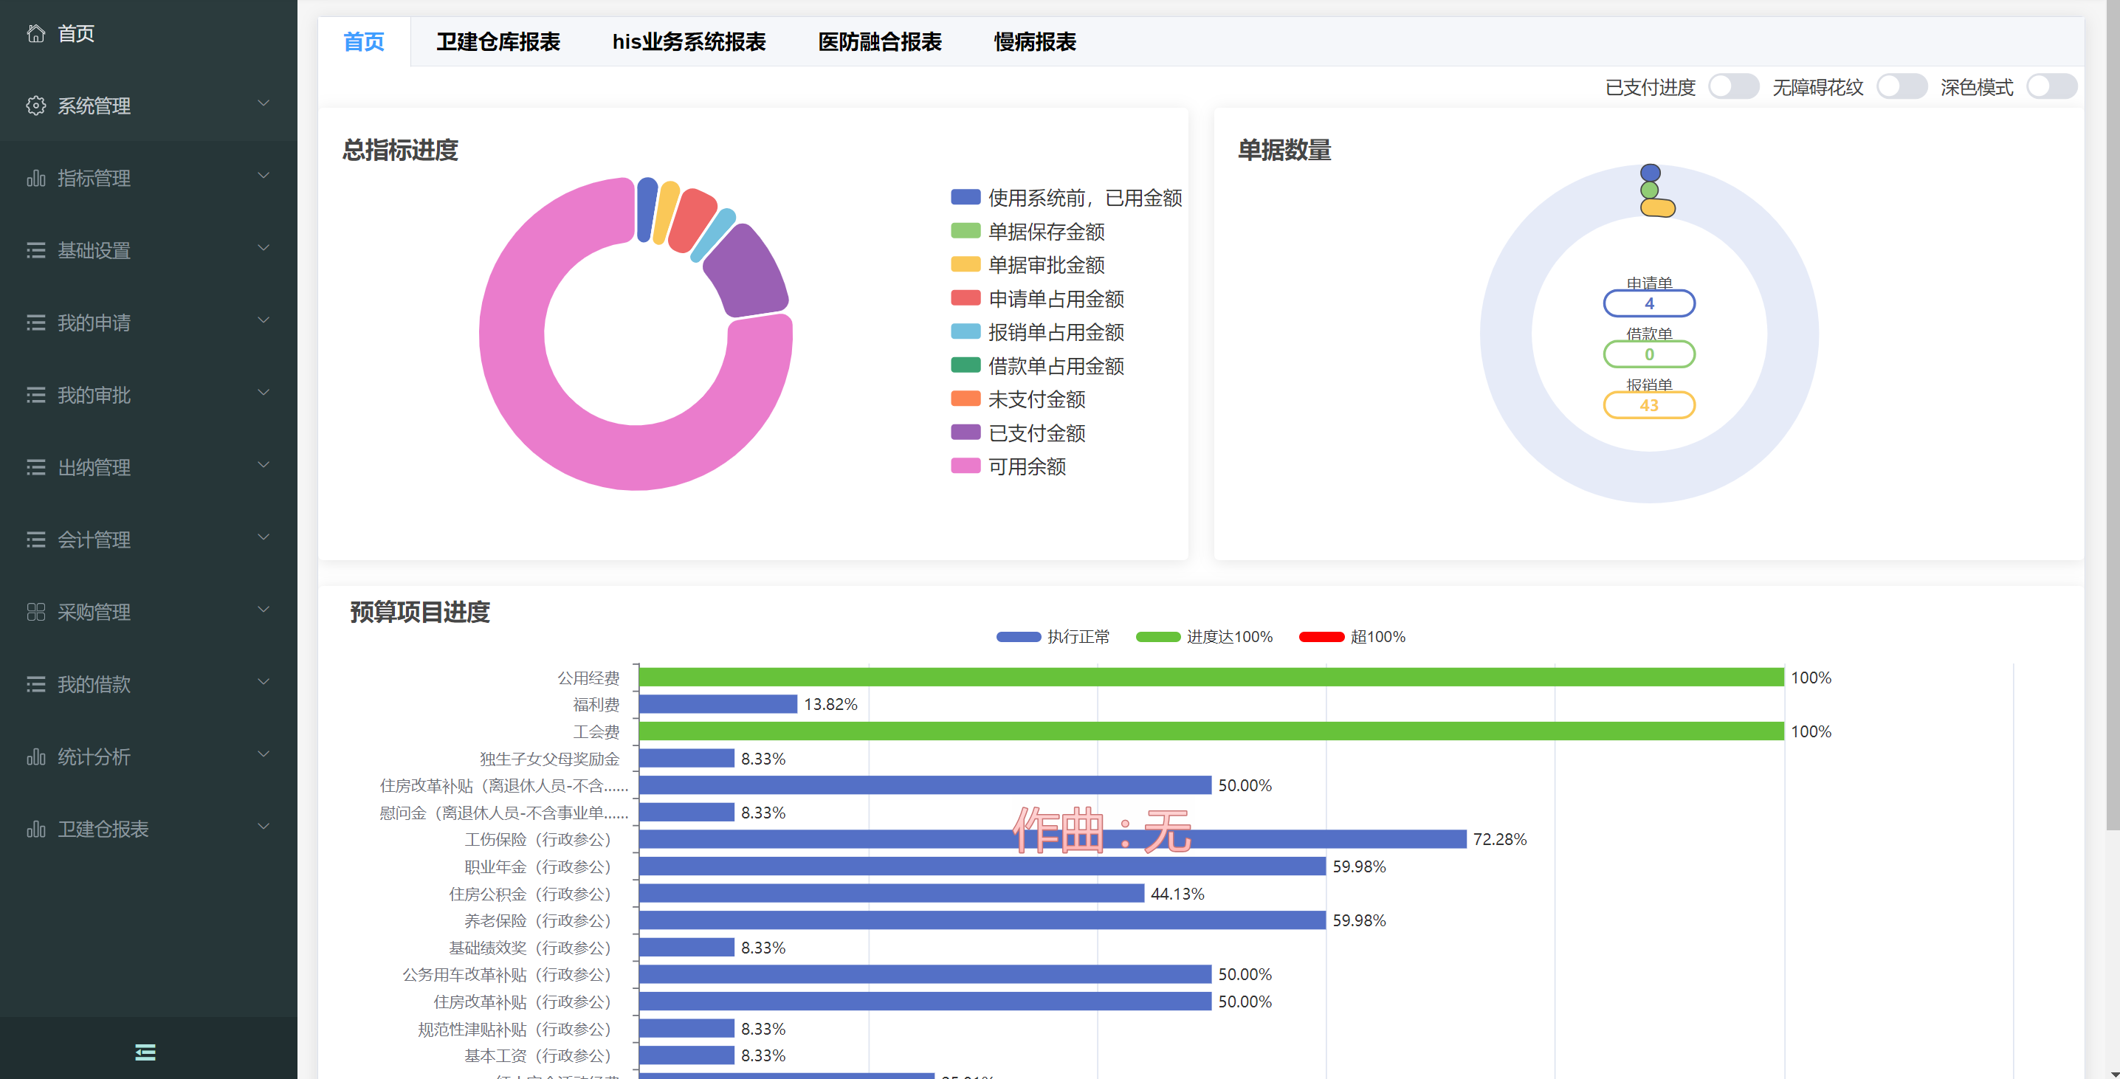The width and height of the screenshot is (2120, 1079).
Task: Expand the 出纳管理 menu chevron
Action: (x=264, y=466)
